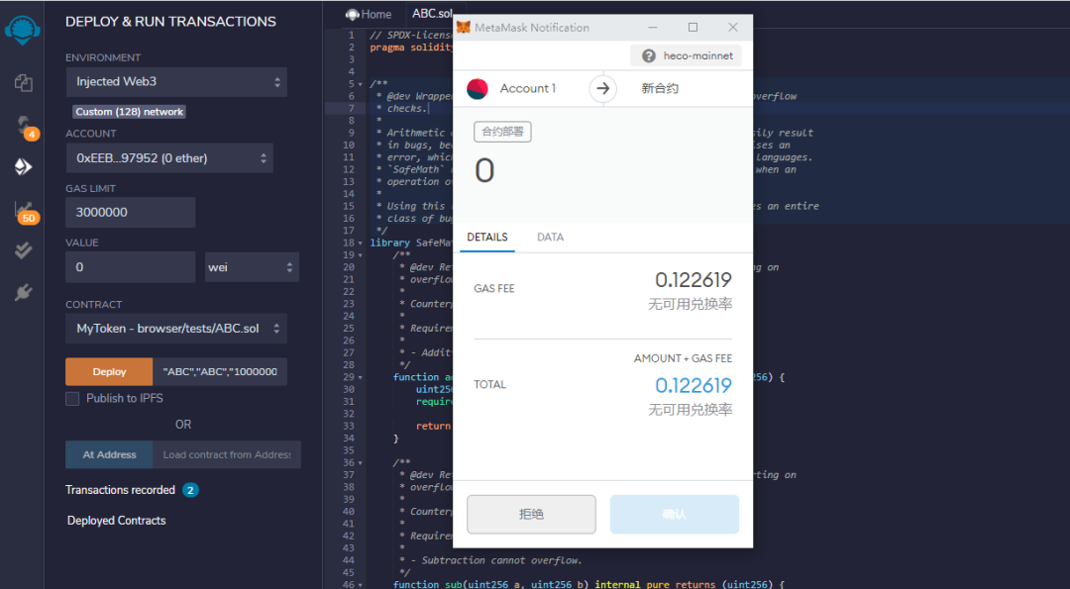
Task: Open the Injected Web3 environment dropdown
Action: coord(176,82)
